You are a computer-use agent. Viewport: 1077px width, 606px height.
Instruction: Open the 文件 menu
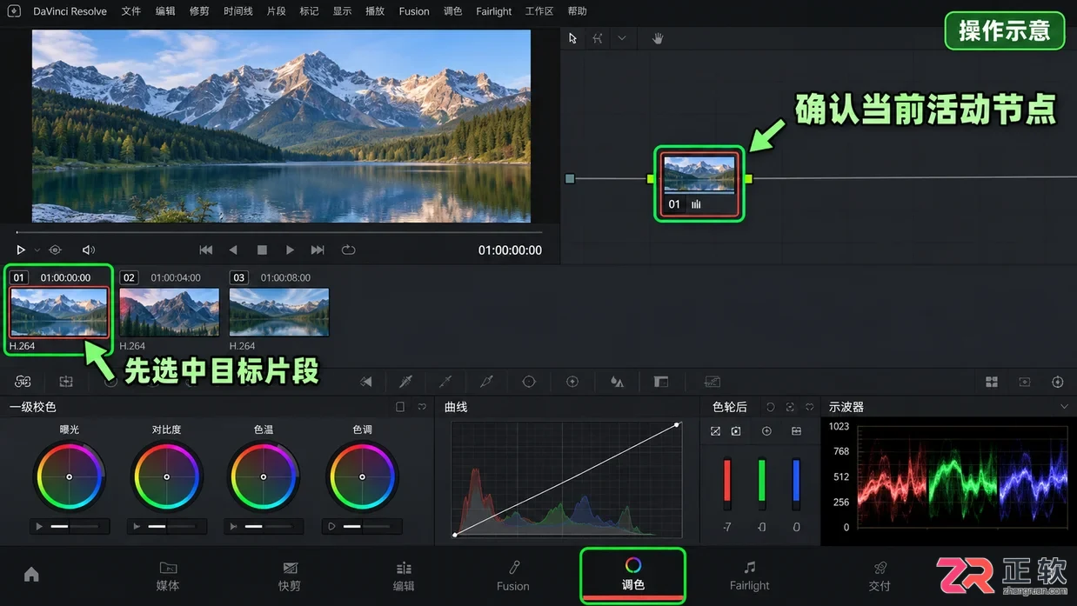click(131, 11)
